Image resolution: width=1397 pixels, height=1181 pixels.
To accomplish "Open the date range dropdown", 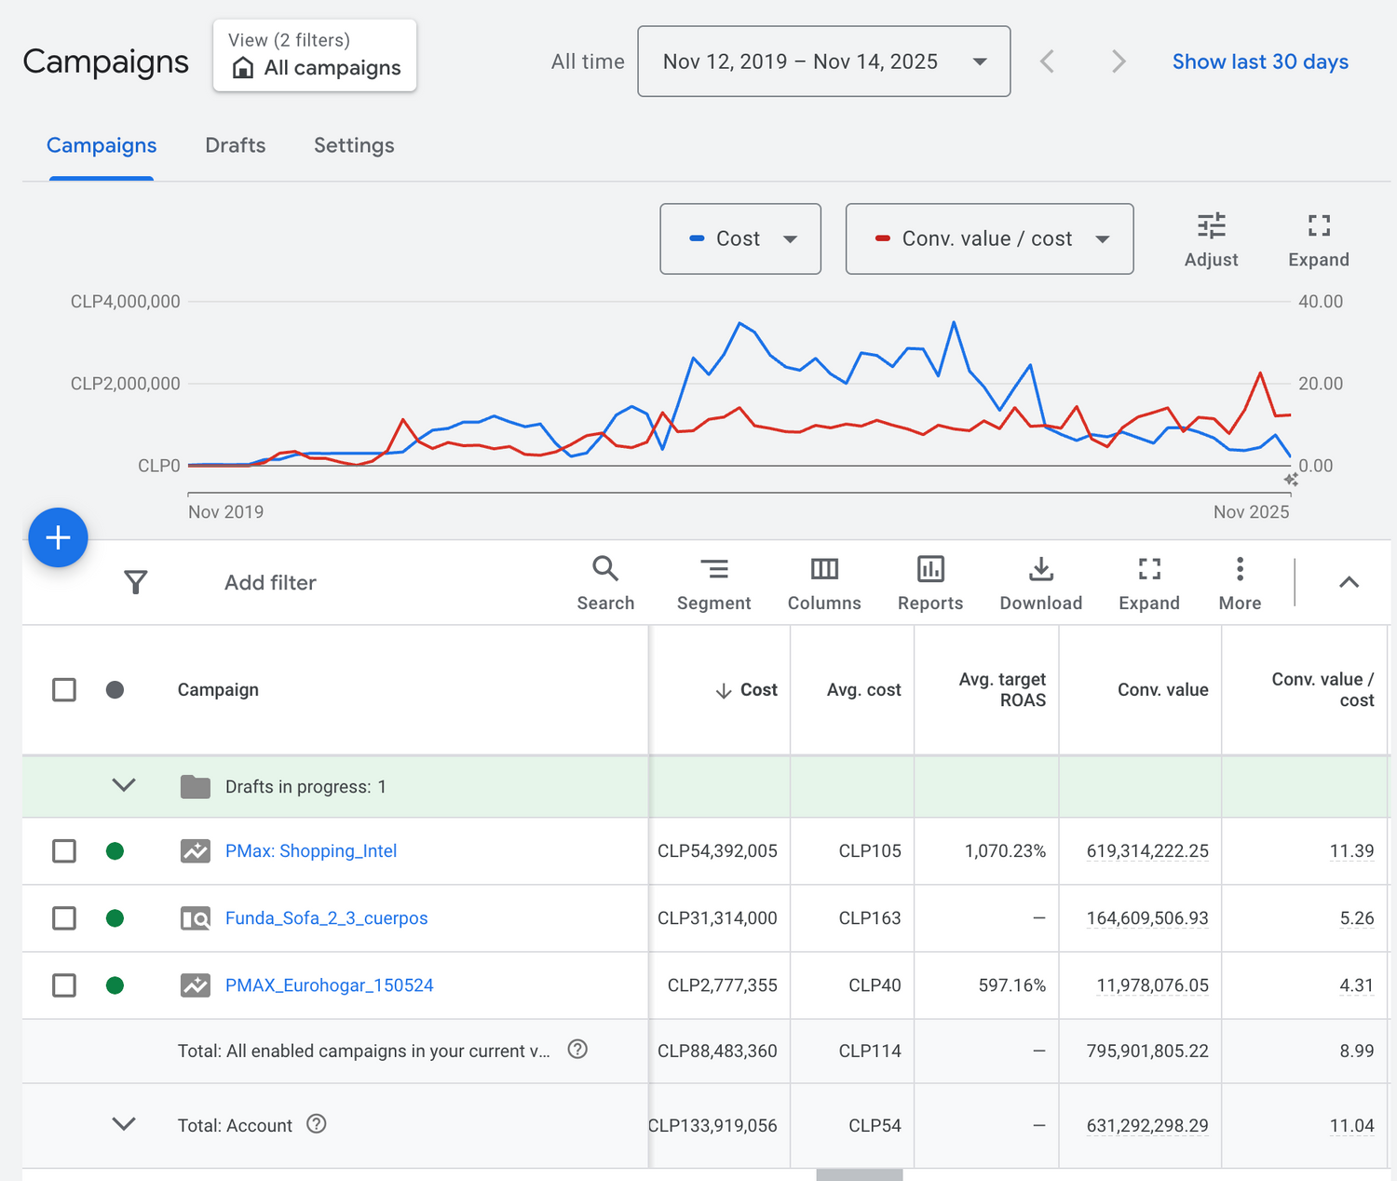I will [823, 61].
